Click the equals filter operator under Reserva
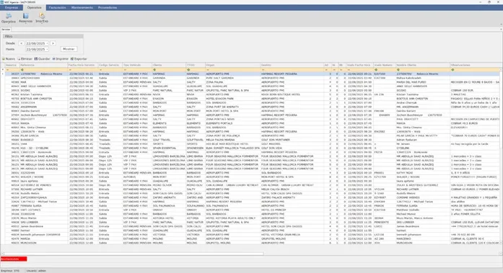The height and width of the screenshot is (273, 503). point(7,69)
